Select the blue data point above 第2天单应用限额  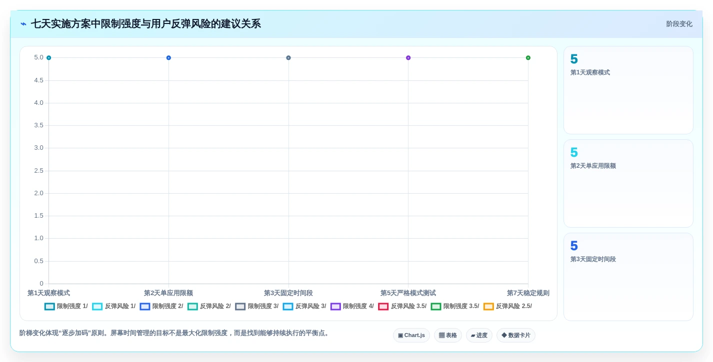click(168, 58)
